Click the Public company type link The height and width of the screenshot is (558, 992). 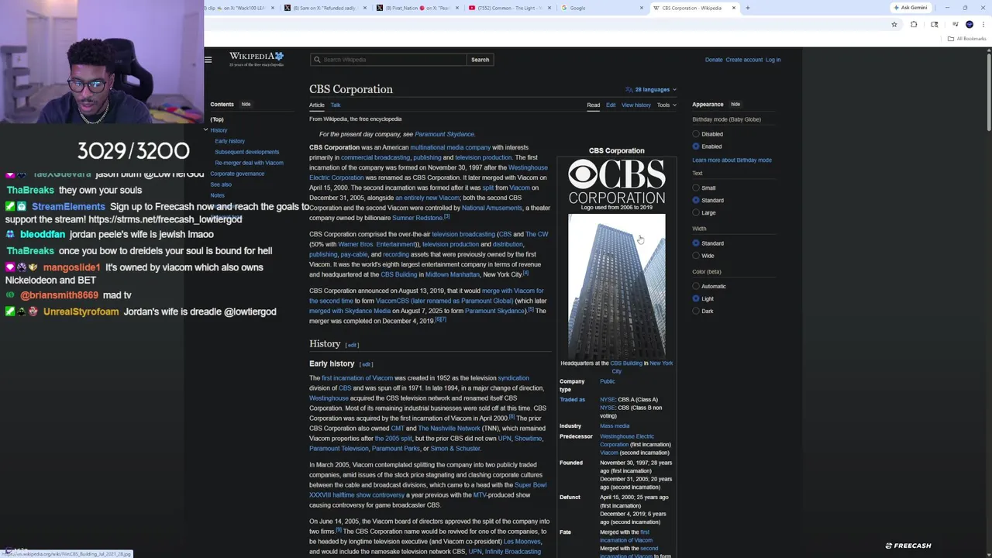(607, 381)
